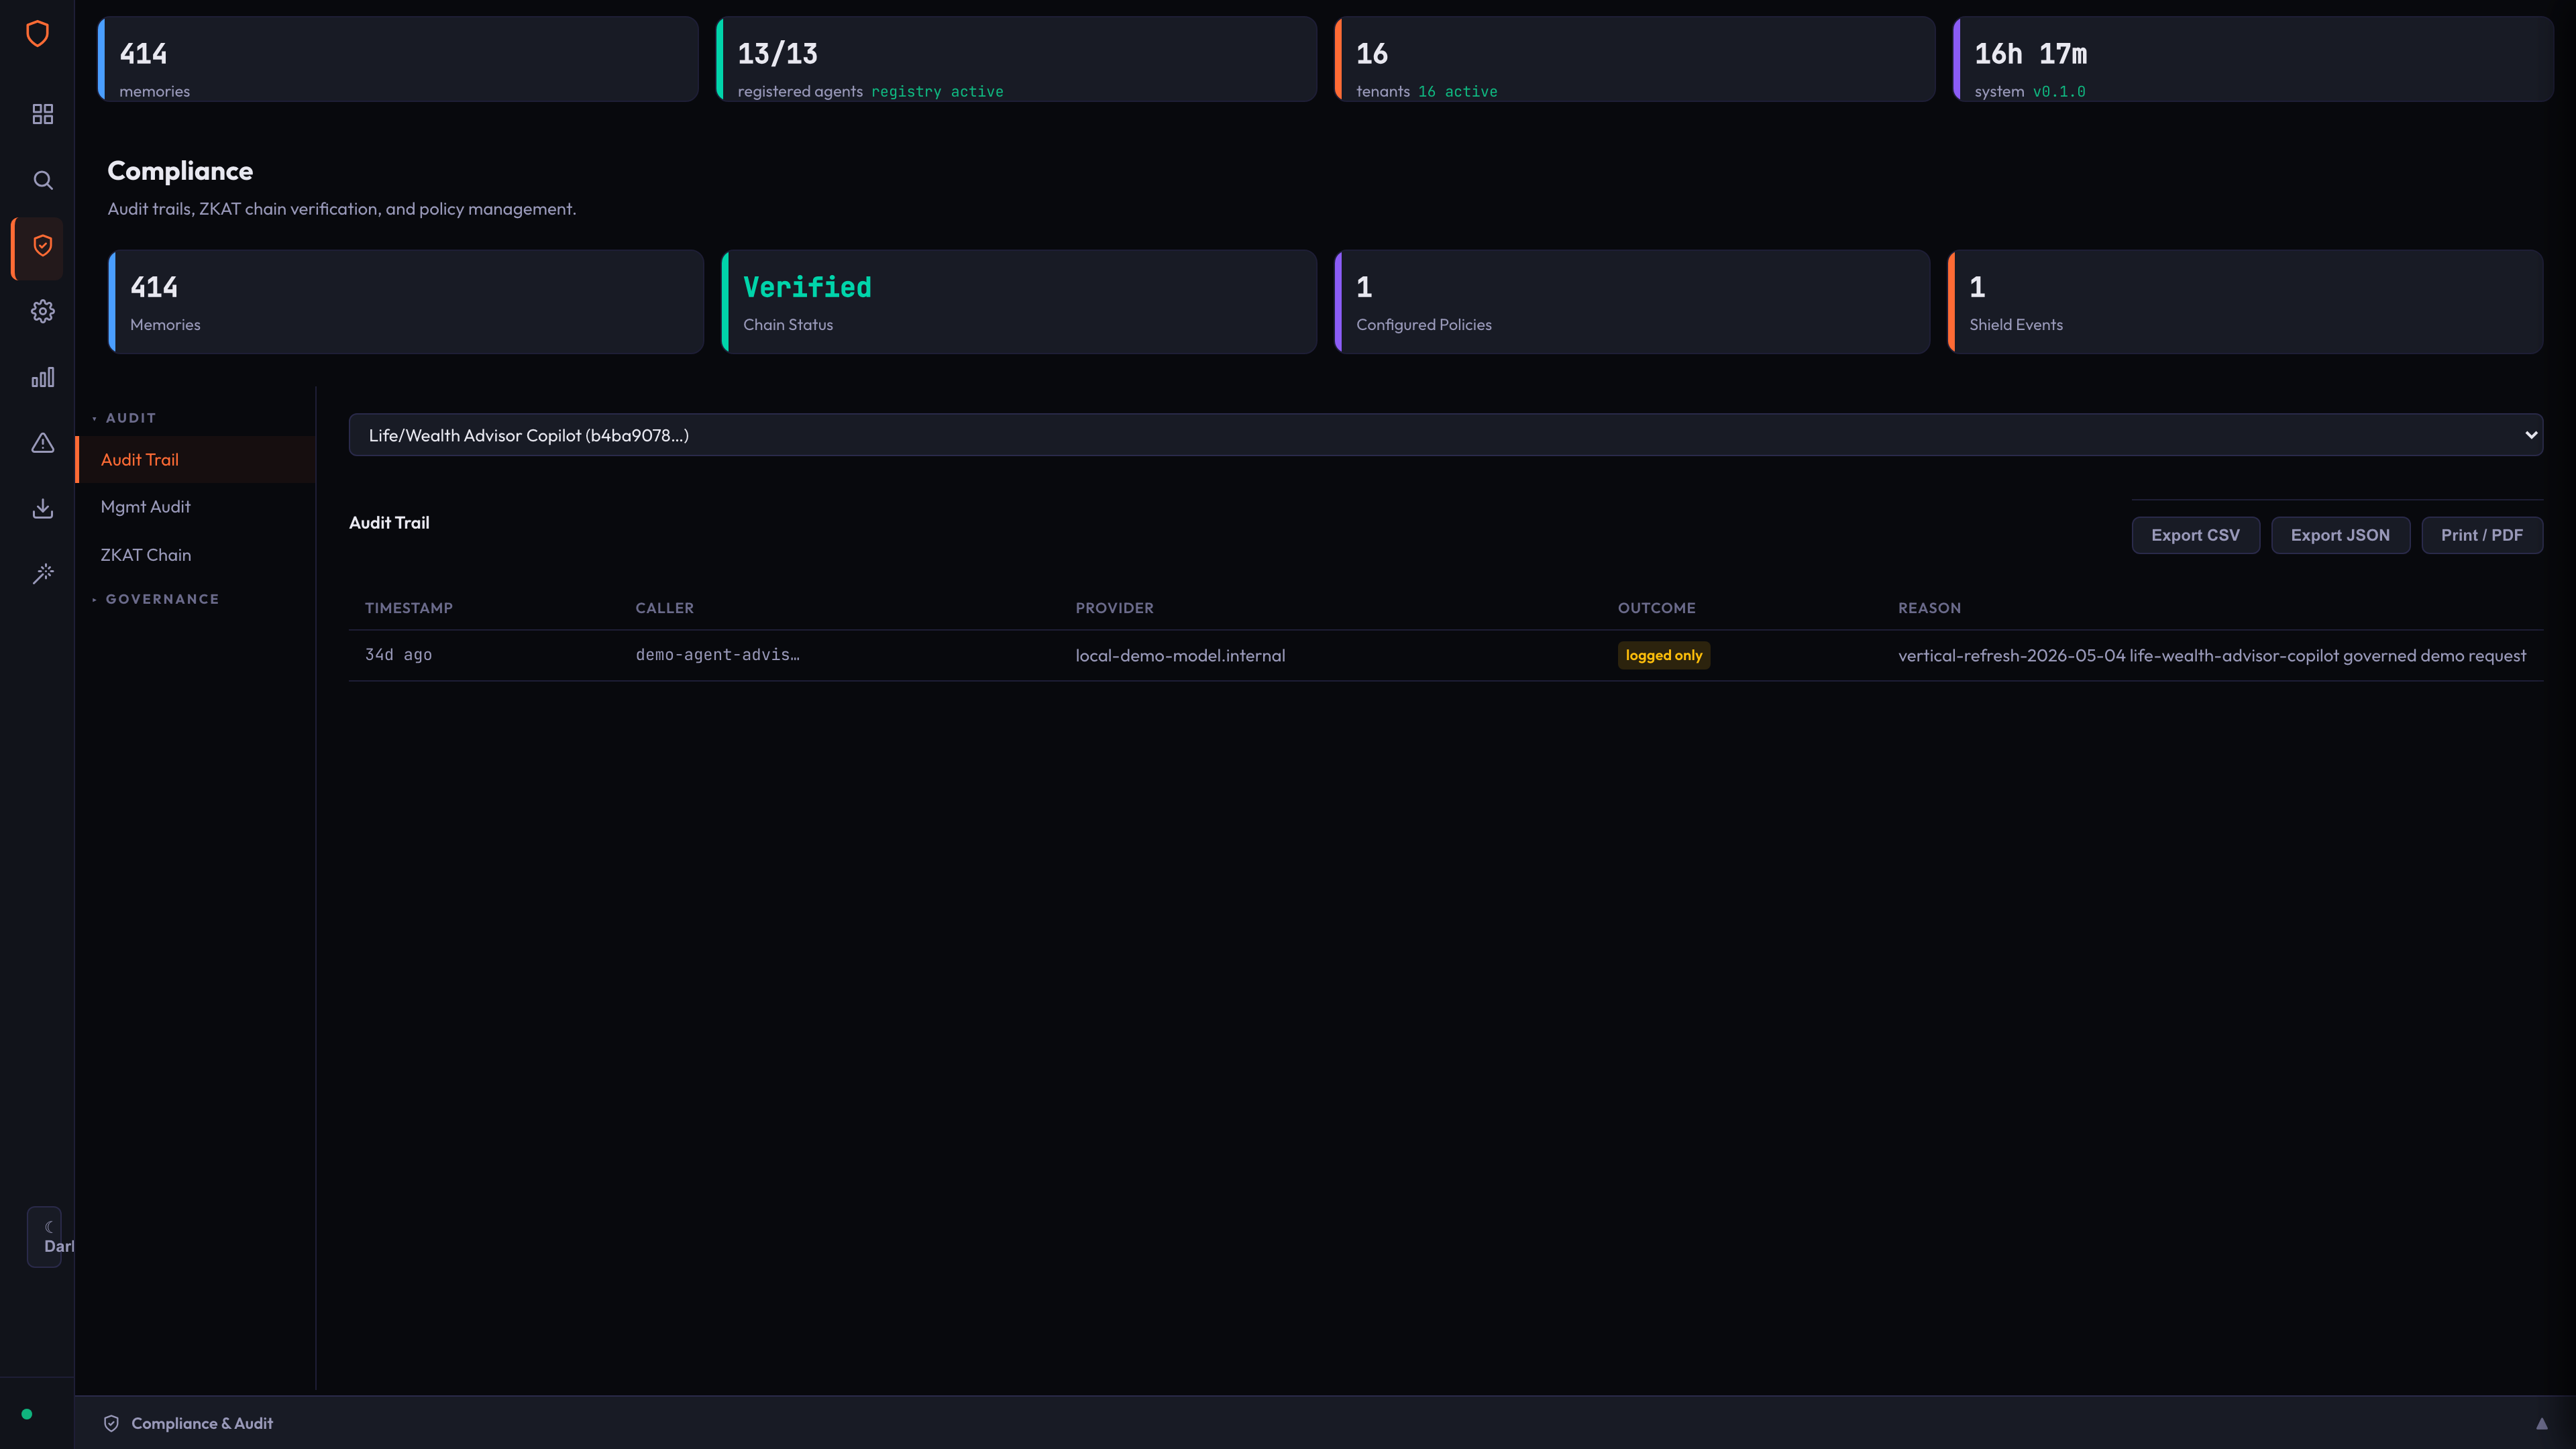Click the '16 active' tenants text
The image size is (2576, 1449).
click(x=1457, y=91)
